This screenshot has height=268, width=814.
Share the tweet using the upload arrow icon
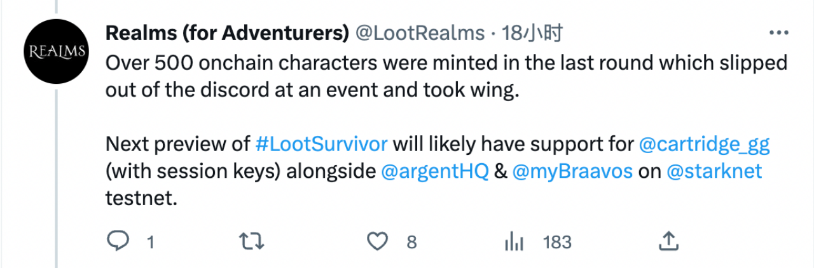click(x=667, y=241)
